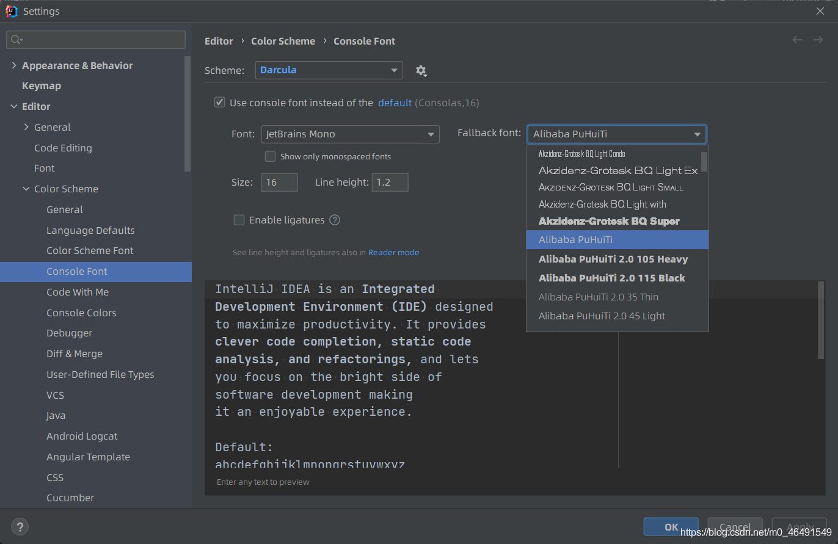Choose Alibaba PuHuiTi 2.0 115 Black
838x544 pixels.
coord(617,278)
